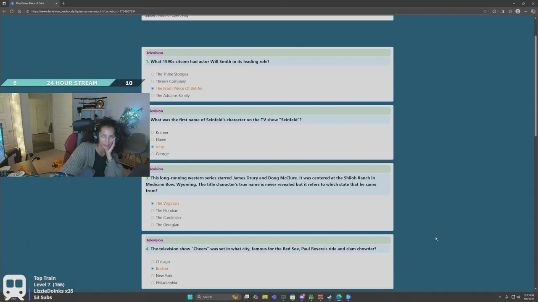Switch to Microsoft Edge on the taskbar
Image resolution: width=538 pixels, height=302 pixels.
[339, 297]
